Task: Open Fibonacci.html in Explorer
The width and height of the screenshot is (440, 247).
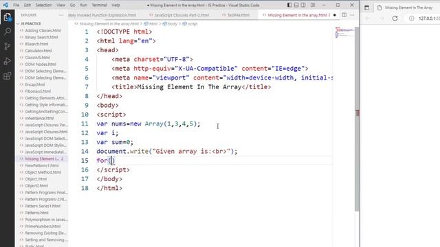Action: coord(38,91)
